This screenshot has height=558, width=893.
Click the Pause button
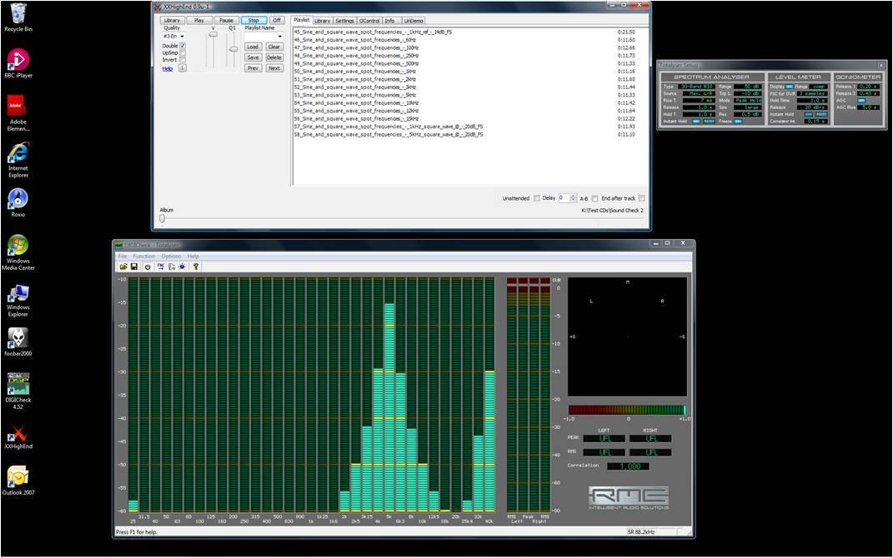point(226,20)
